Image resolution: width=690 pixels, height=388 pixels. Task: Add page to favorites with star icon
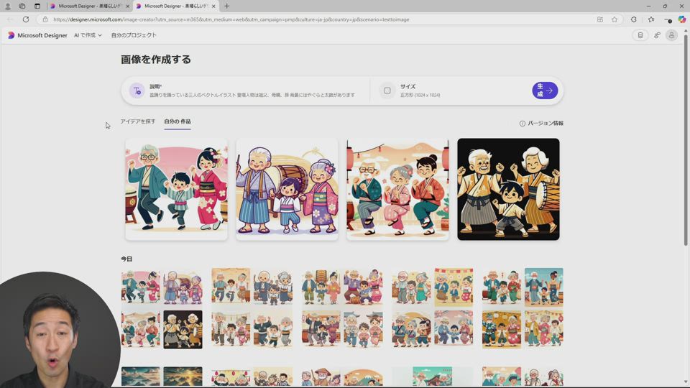tap(615, 19)
